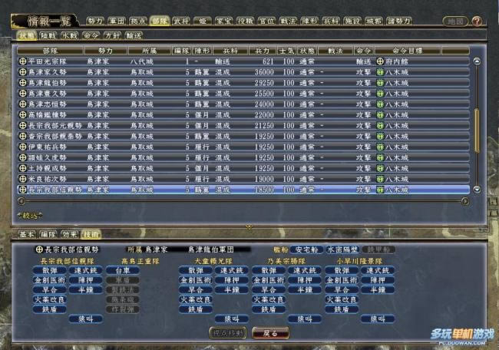Click the crest icon beside 島津家久勢
Viewport: 499px width, 350px height.
[22, 72]
